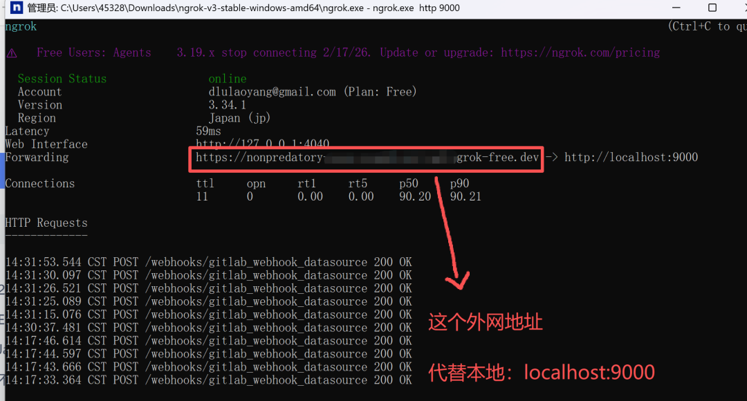This screenshot has height=401, width=747.
Task: Click the account email dlulaoyang@gmail.com
Action: [272, 92]
